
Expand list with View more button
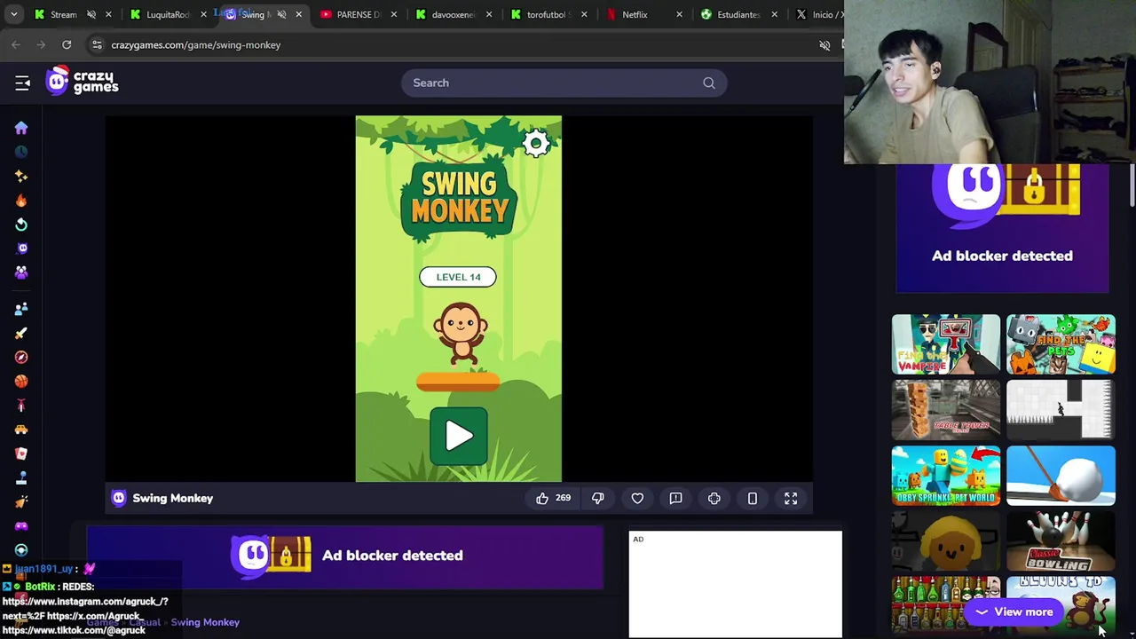coord(1014,611)
